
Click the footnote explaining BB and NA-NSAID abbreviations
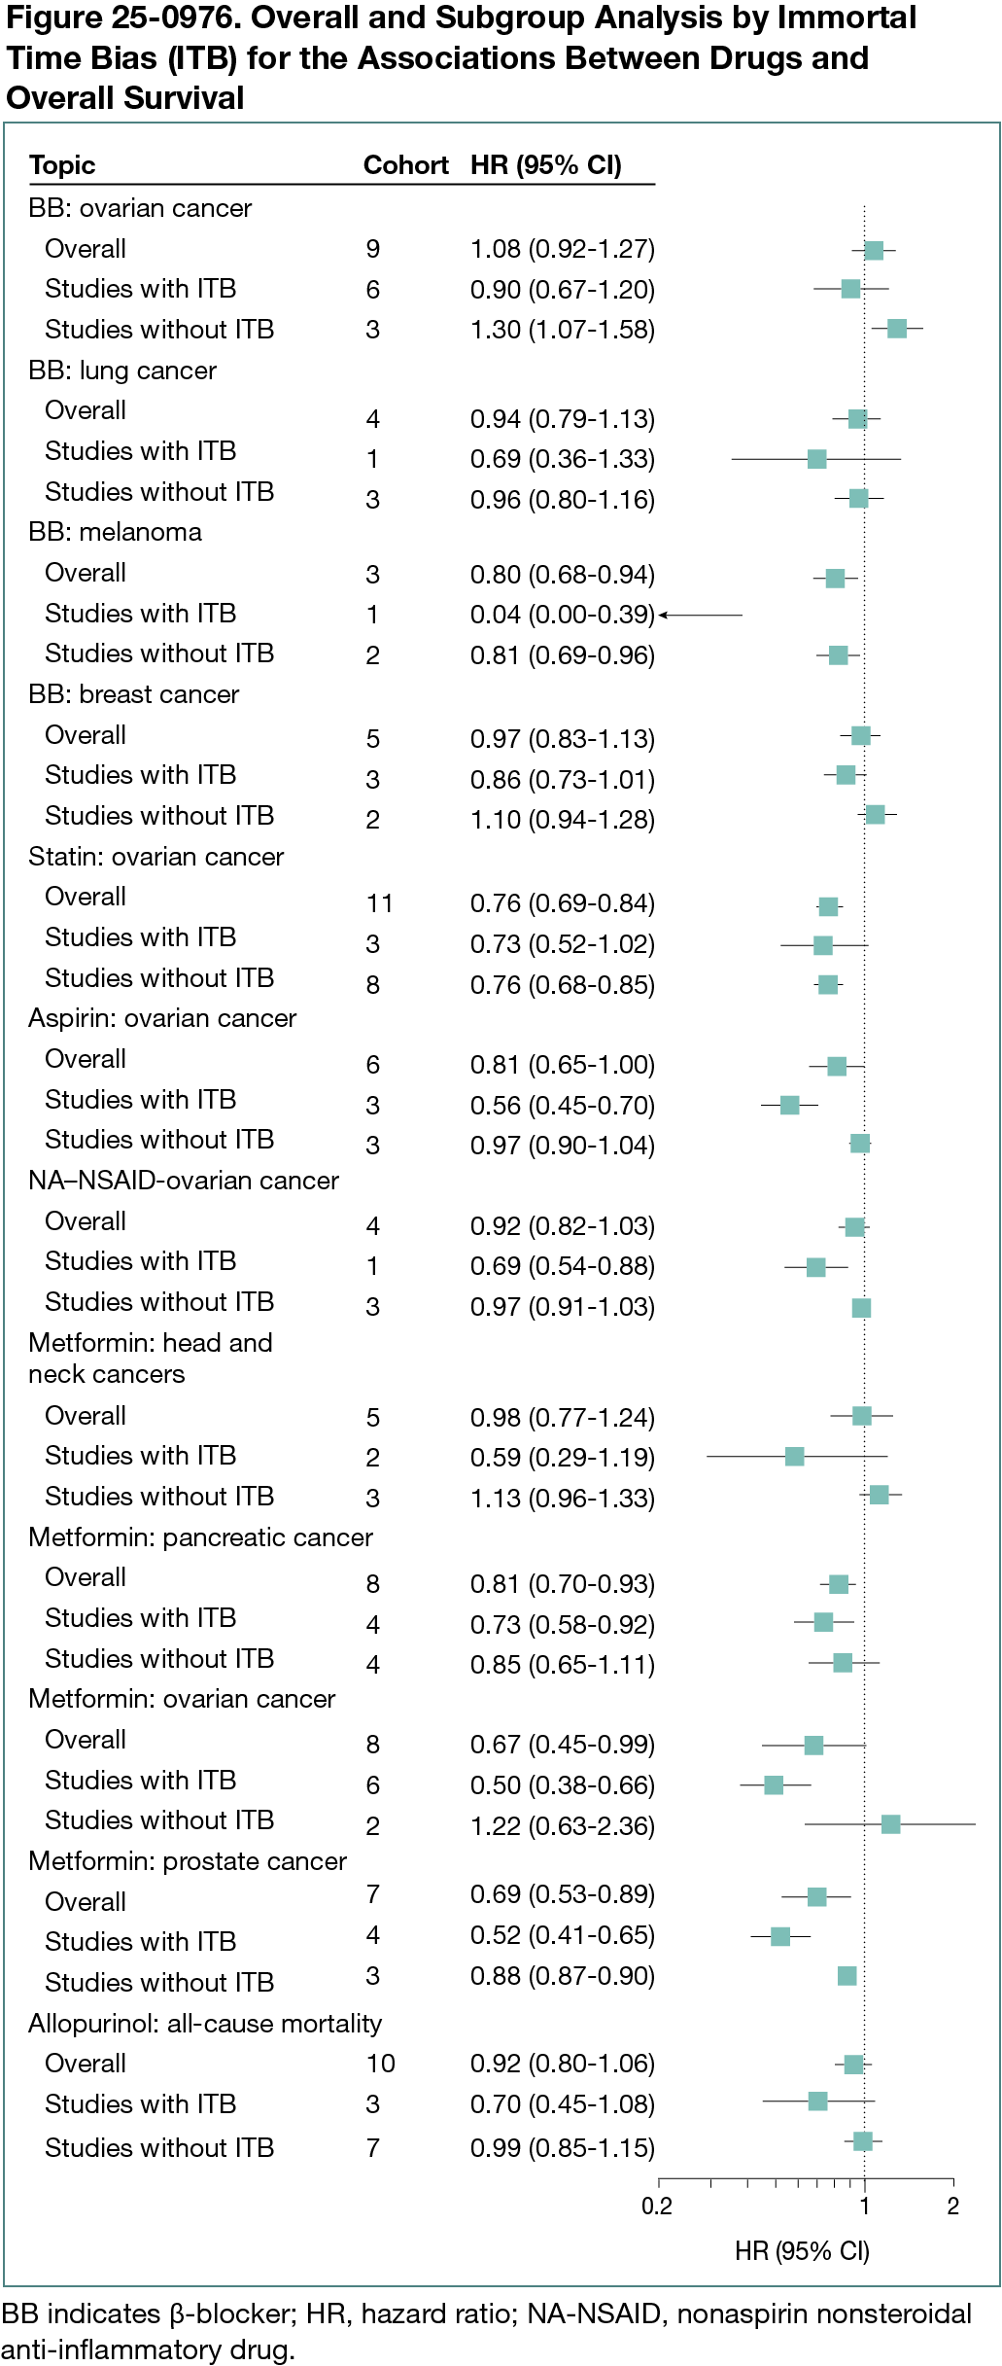(x=486, y=2332)
